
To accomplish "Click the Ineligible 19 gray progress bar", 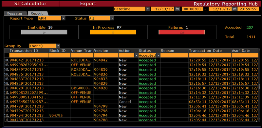I will click(44, 32).
